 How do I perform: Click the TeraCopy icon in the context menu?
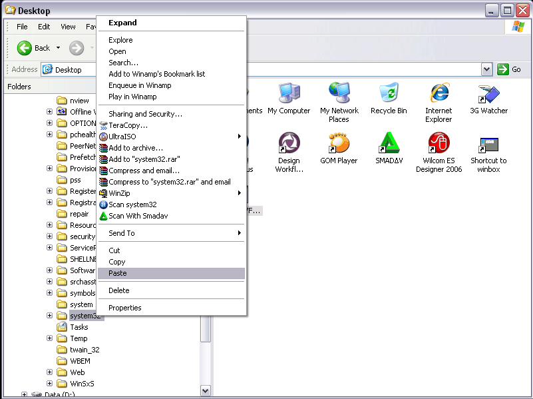click(x=103, y=125)
